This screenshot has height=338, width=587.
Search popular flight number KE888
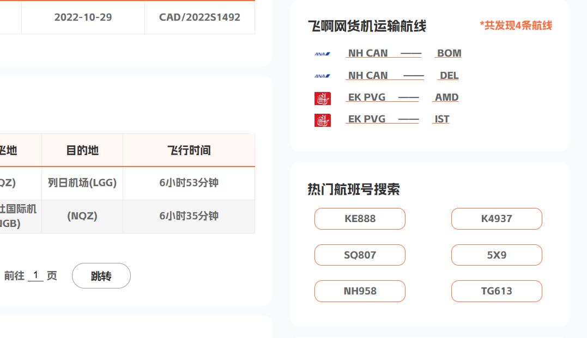click(360, 219)
